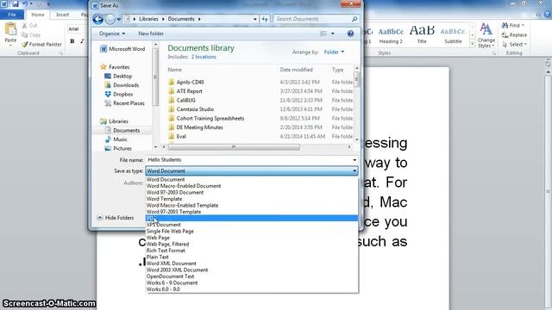The height and width of the screenshot is (310, 552).
Task: Toggle Bold in Word ribbon
Action: point(72,41)
